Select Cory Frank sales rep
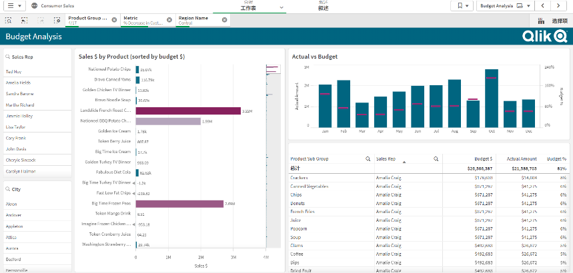Image resolution: width=573 pixels, height=273 pixels. (37, 138)
